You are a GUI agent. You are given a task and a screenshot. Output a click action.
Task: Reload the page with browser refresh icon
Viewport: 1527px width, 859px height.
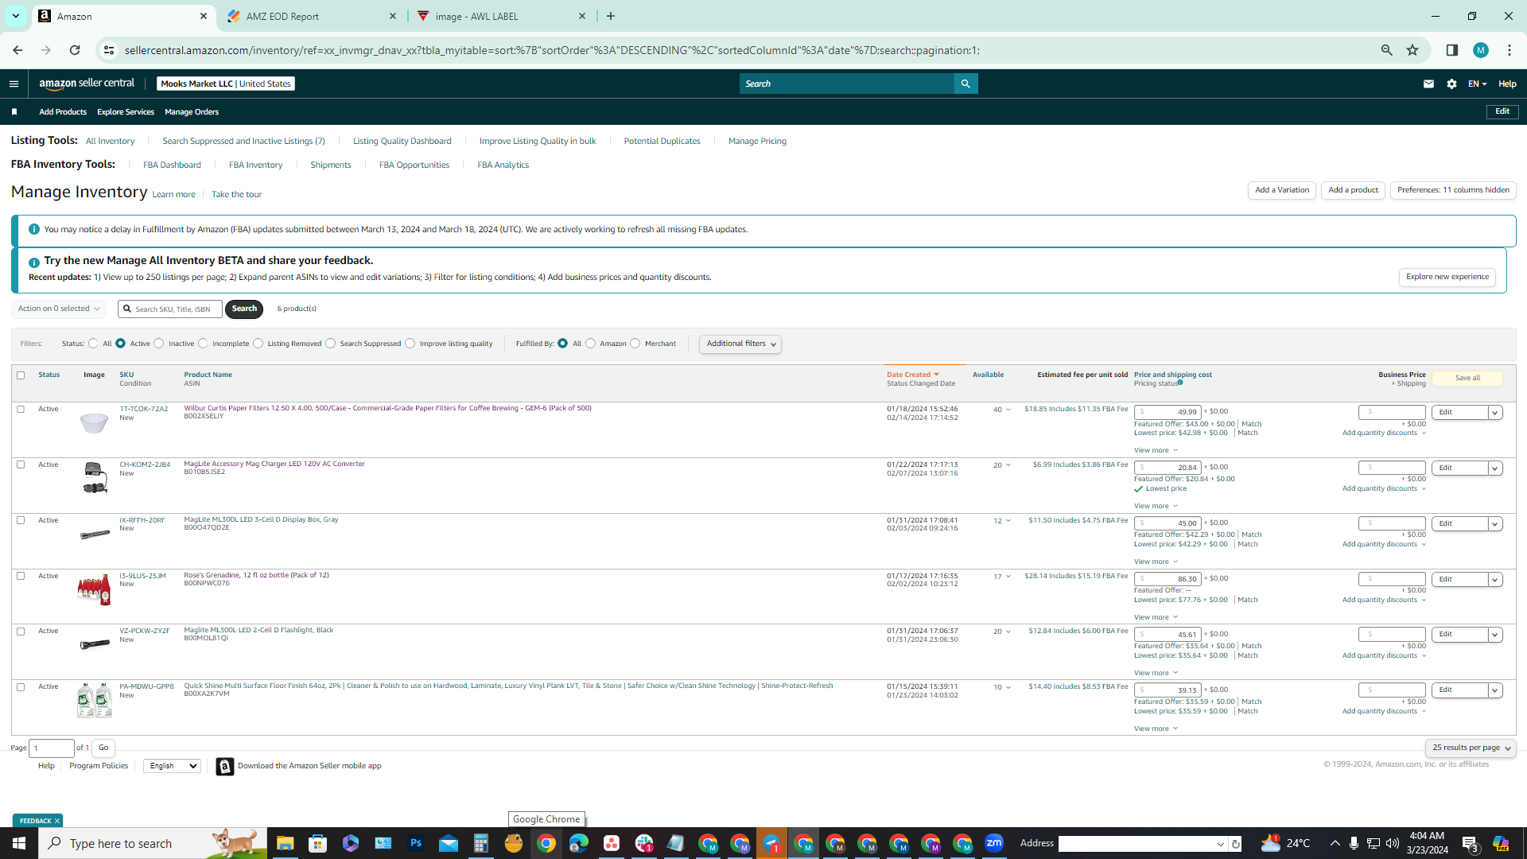75,50
